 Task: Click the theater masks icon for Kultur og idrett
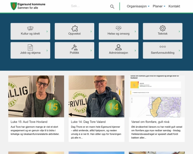pos(30,28)
